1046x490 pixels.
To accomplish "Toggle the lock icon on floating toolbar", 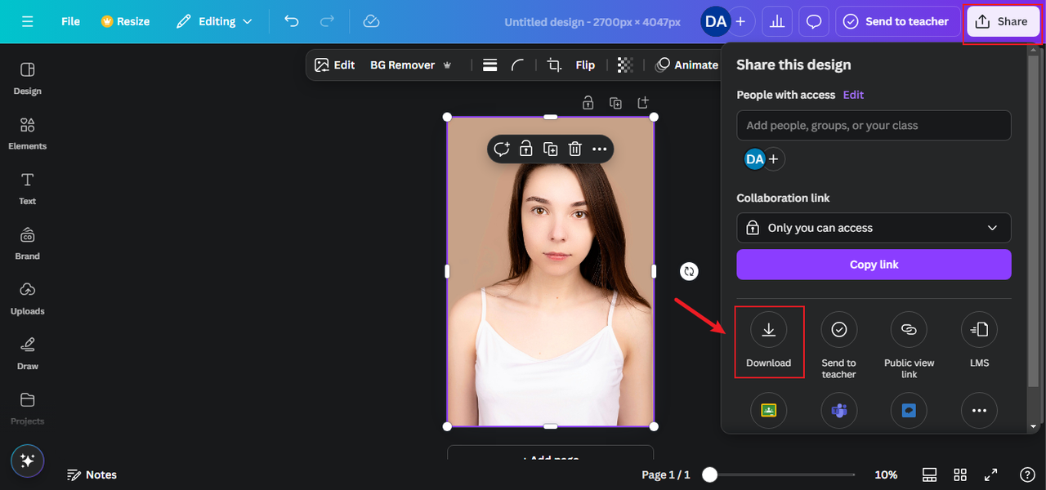I will click(x=526, y=149).
